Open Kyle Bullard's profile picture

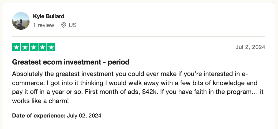click(x=21, y=21)
